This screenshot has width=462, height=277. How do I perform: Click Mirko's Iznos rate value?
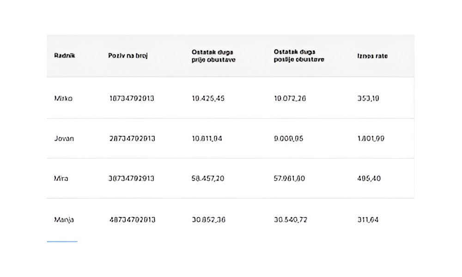coord(368,98)
